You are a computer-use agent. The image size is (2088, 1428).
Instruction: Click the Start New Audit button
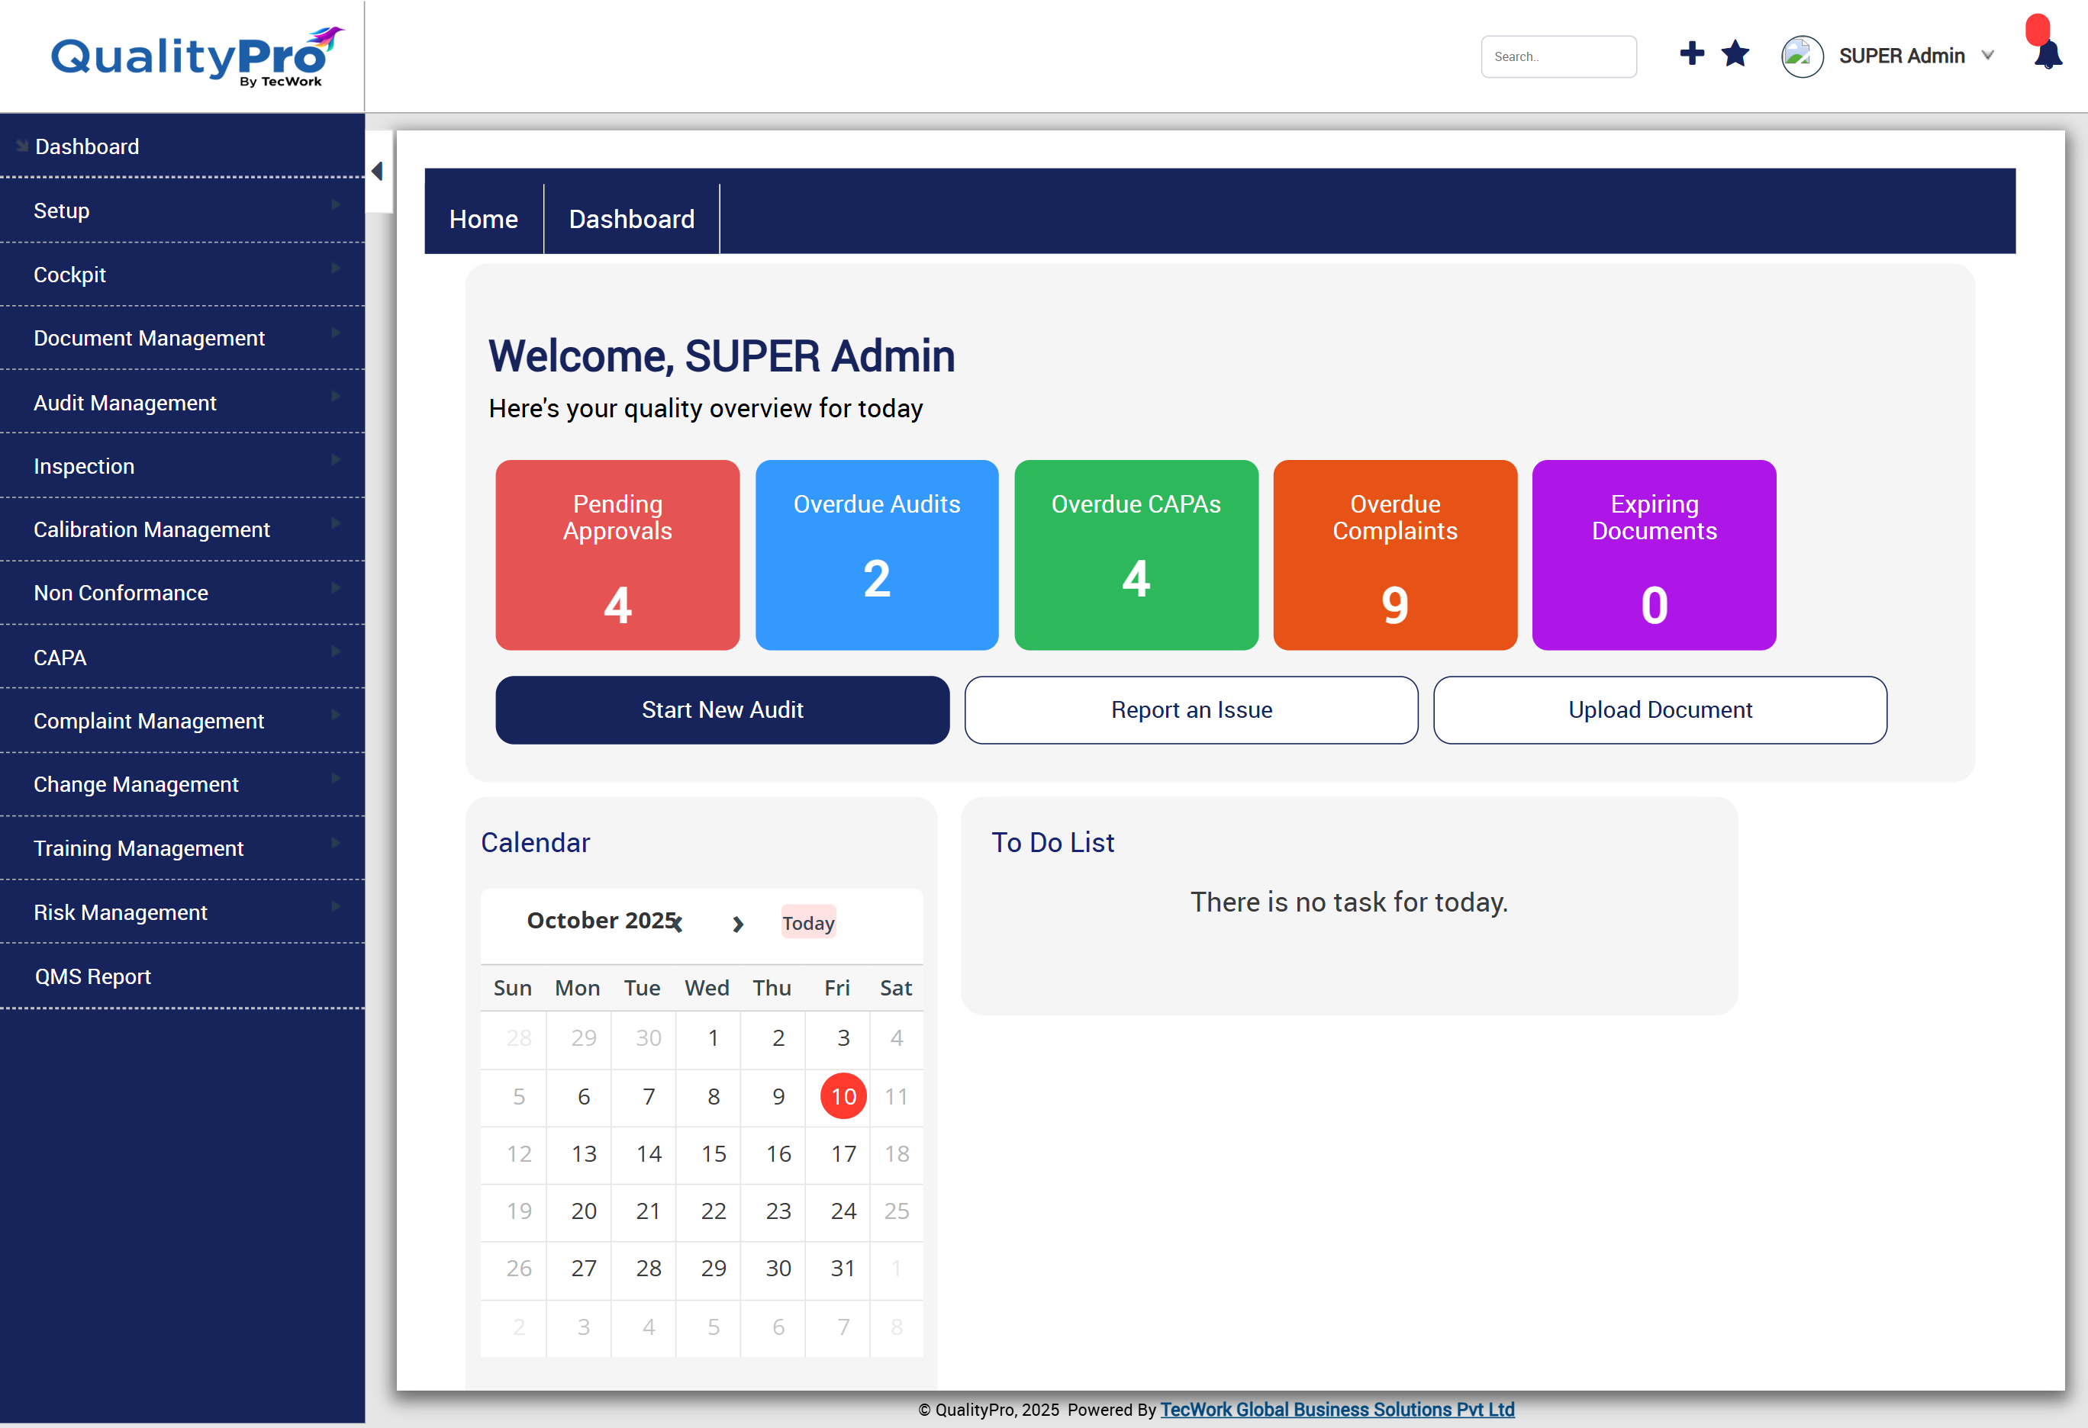(x=721, y=709)
